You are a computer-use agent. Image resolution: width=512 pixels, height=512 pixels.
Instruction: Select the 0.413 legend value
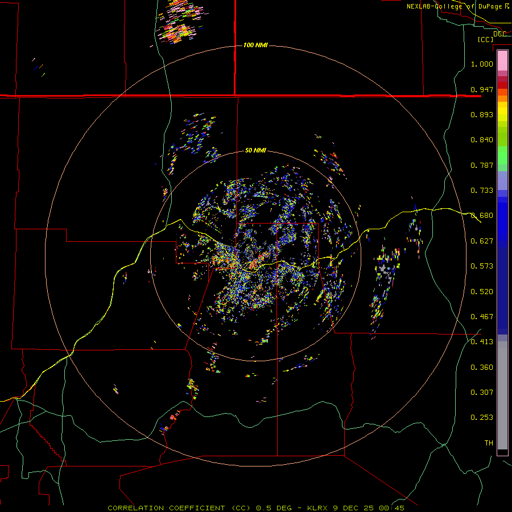point(482,342)
